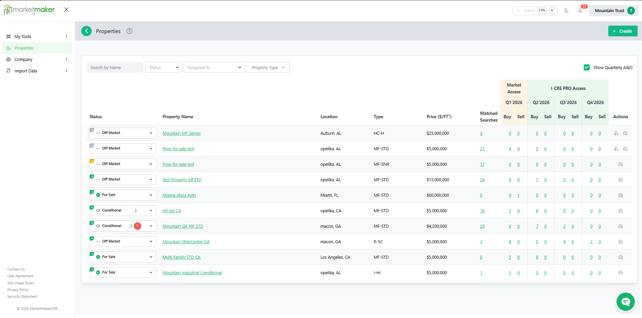Viewport: 642px width, 318px height.
Task: Click the green back arrow beside Properties
Action: [87, 31]
